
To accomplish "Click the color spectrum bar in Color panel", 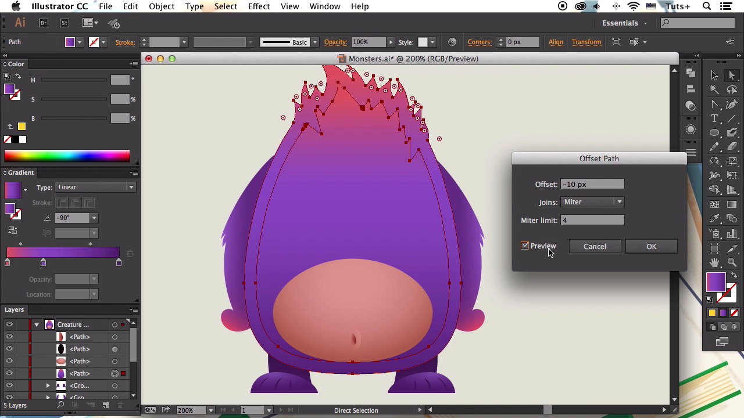I will click(x=67, y=156).
